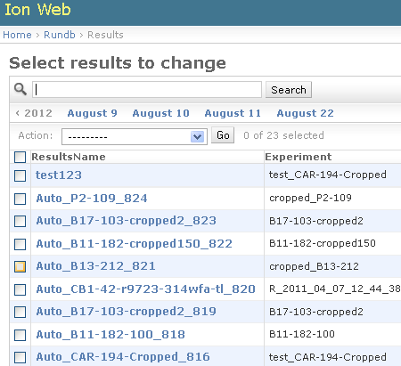Sort by the Experiment column header
The width and height of the screenshot is (401, 366).
(299, 157)
